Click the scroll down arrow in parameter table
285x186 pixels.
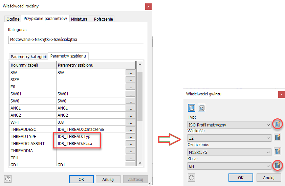pyautogui.click(x=140, y=163)
